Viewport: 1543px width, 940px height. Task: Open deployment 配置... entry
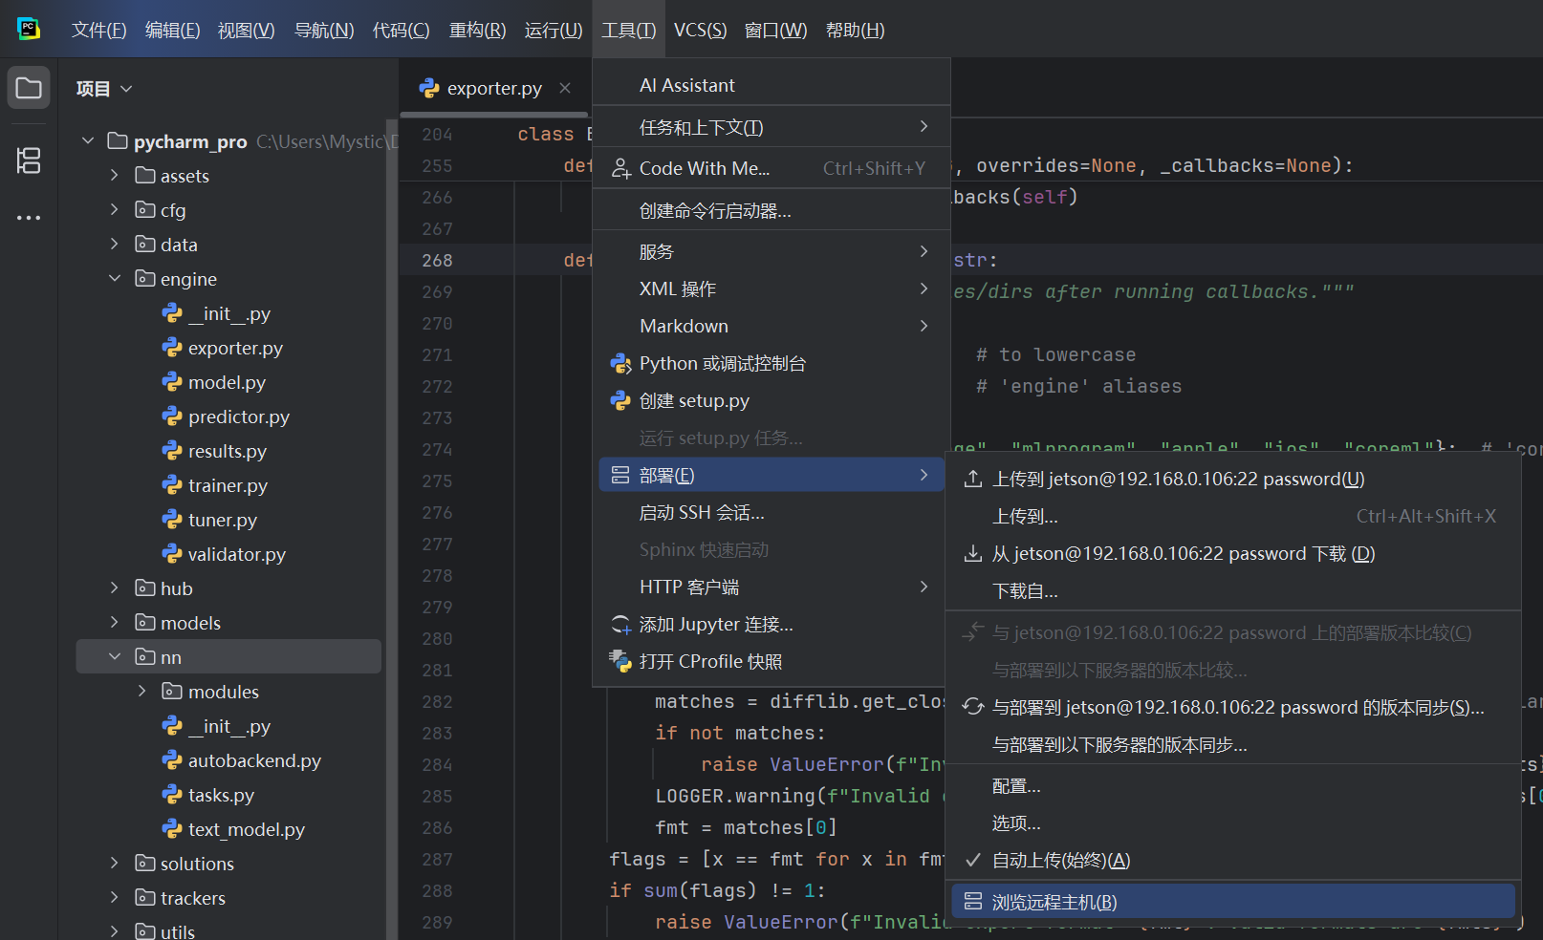tap(1233, 786)
